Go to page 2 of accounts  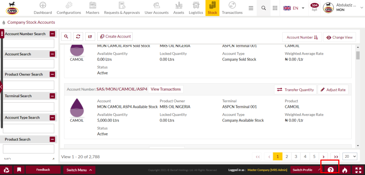(287, 157)
